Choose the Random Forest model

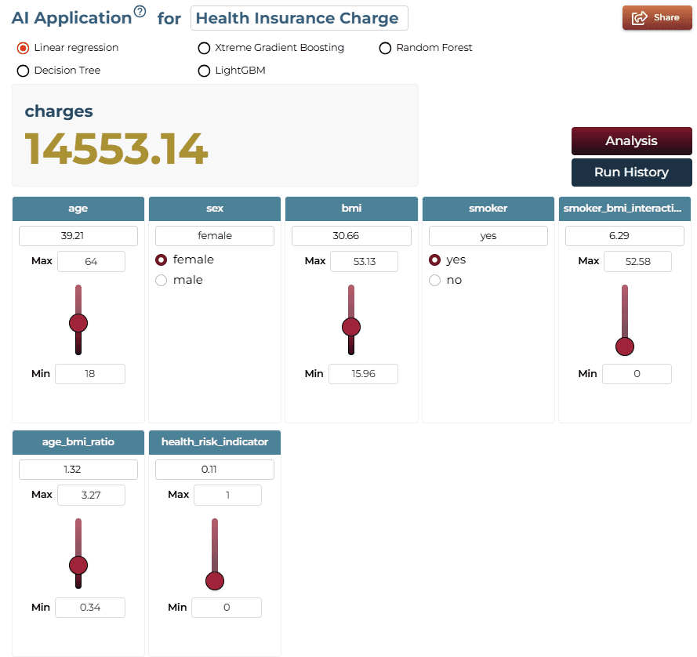pos(385,48)
